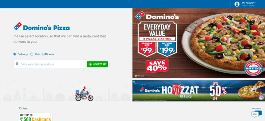The width and height of the screenshot is (265, 121).
Task: Click the MY ACCOUNT label
Action: [249, 3]
